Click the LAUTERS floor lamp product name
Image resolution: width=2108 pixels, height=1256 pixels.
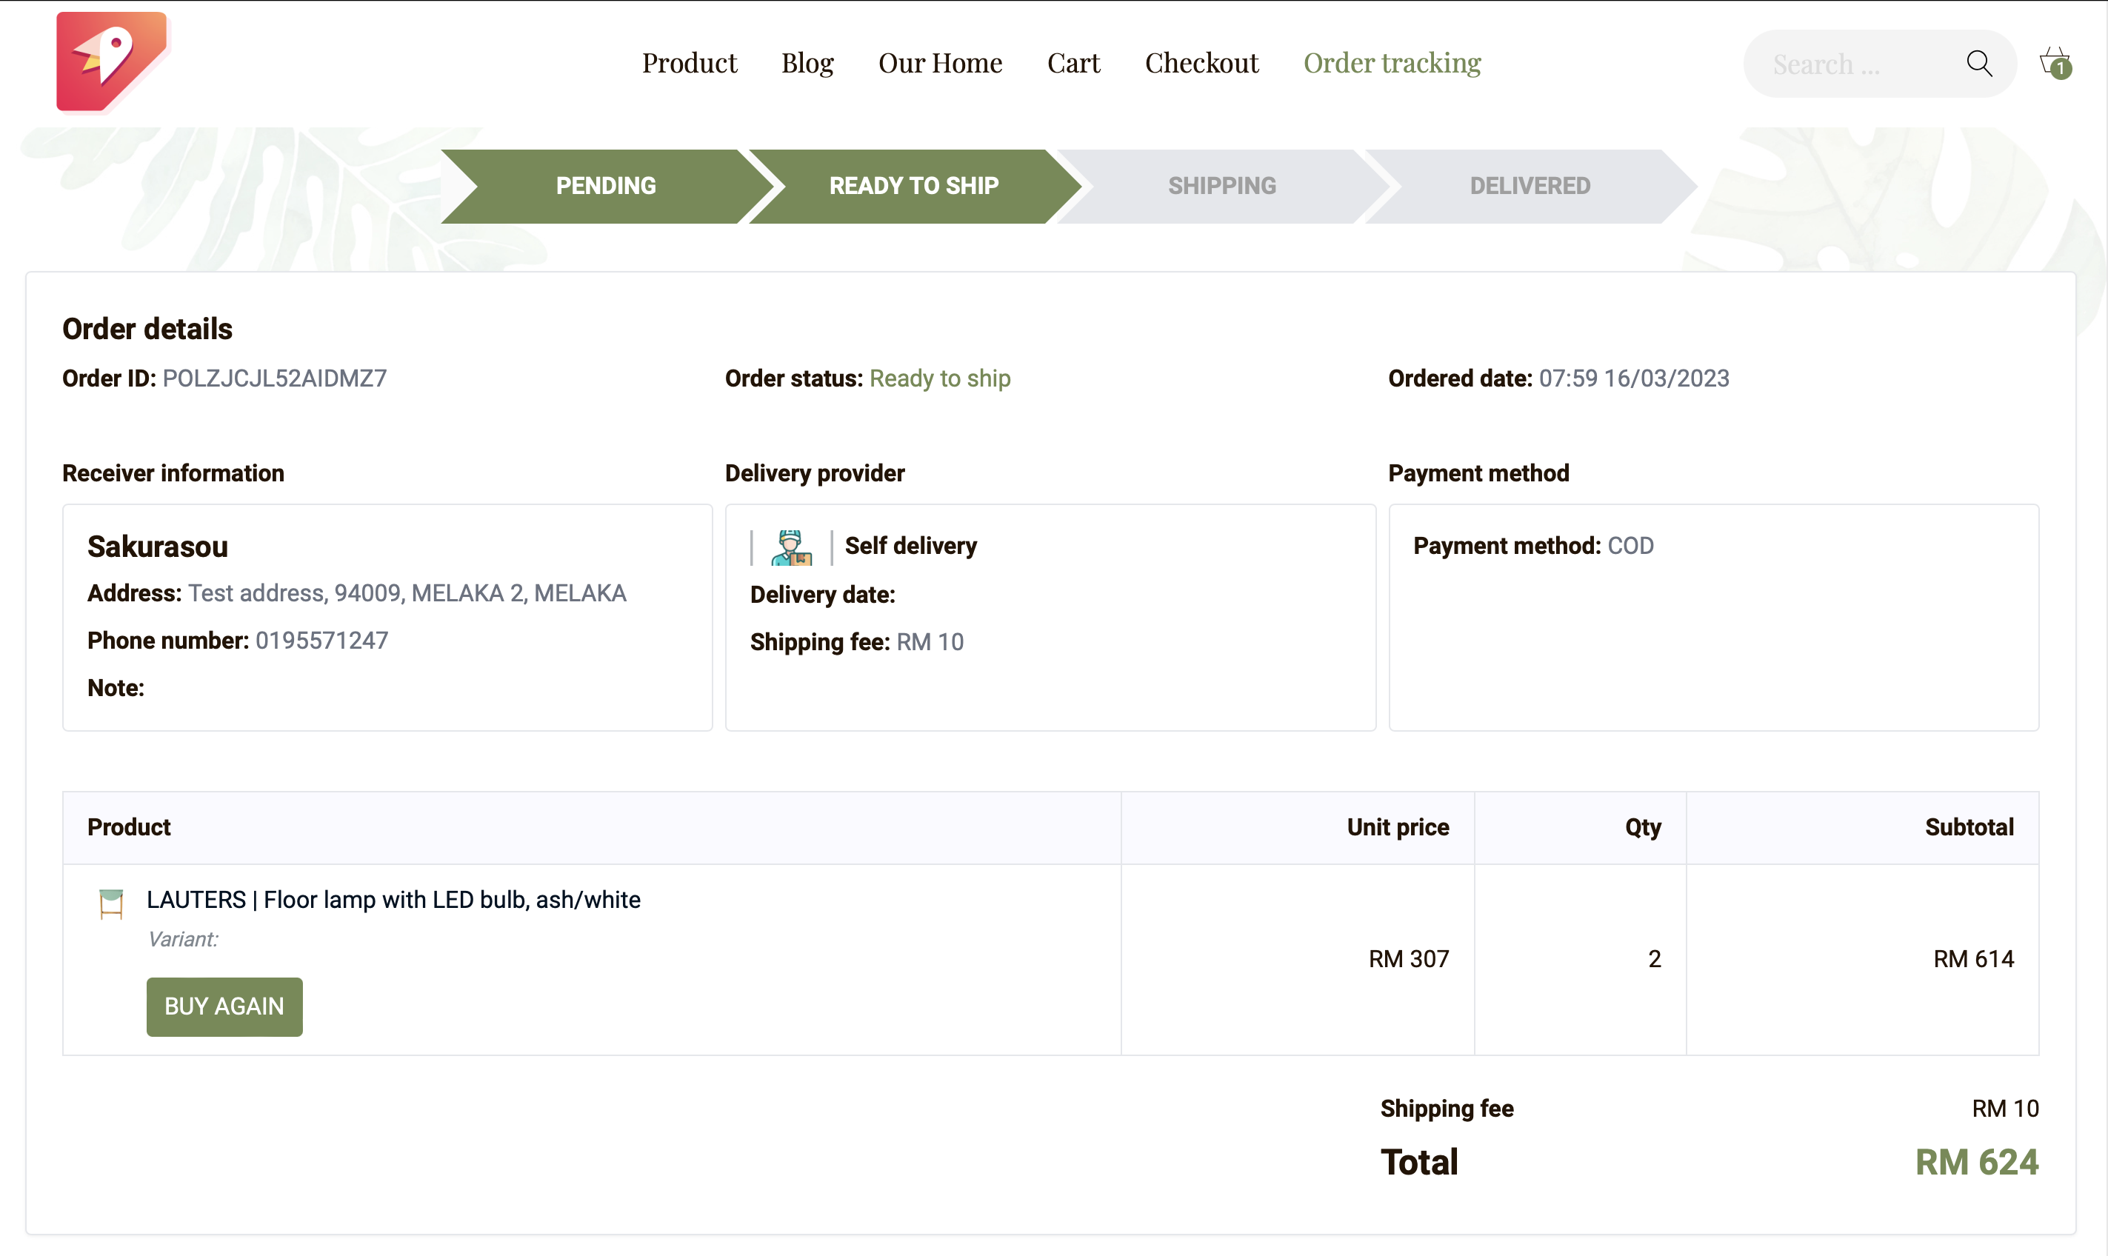(x=393, y=900)
